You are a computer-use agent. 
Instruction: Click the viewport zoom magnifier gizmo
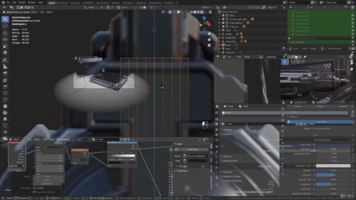pyautogui.click(x=209, y=34)
